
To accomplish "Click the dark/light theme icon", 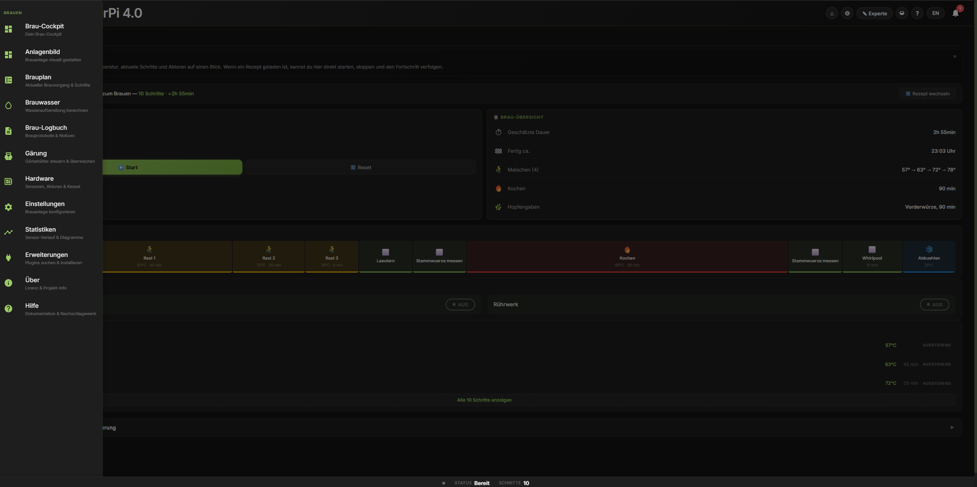I will tap(902, 13).
